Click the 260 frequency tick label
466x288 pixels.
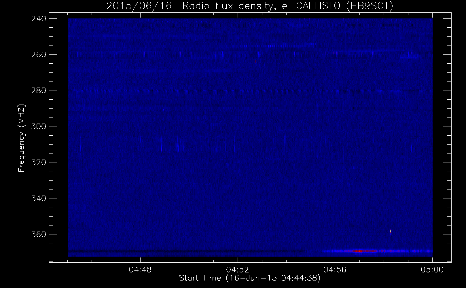[38, 54]
